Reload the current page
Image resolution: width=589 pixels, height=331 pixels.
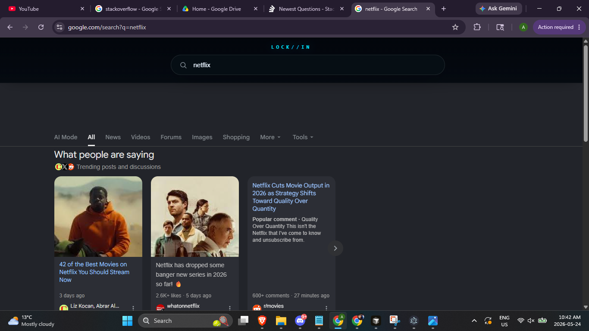41,27
